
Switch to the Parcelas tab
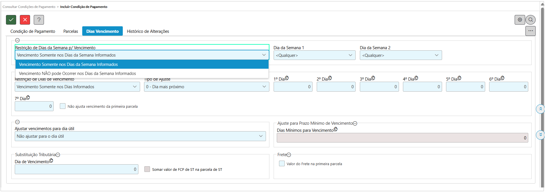pyautogui.click(x=71, y=31)
